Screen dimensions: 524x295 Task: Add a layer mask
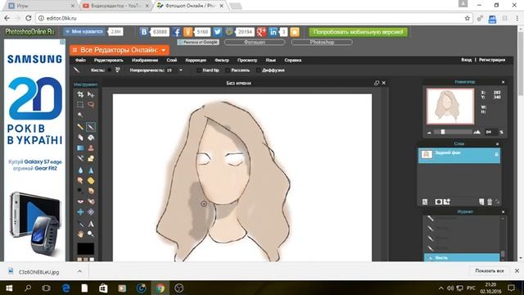pyautogui.click(x=439, y=202)
